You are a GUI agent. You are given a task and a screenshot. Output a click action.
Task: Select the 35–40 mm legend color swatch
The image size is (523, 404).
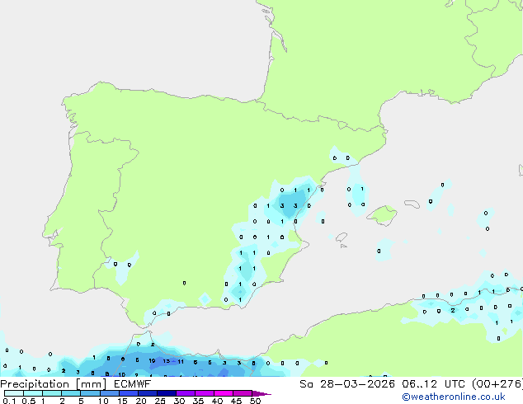(x=204, y=393)
